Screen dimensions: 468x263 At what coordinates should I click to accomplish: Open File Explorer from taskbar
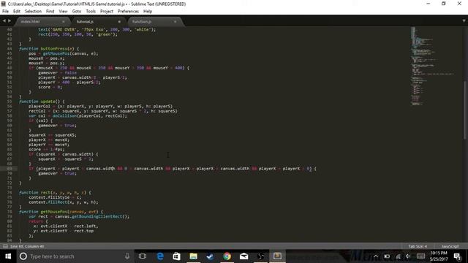(x=193, y=256)
